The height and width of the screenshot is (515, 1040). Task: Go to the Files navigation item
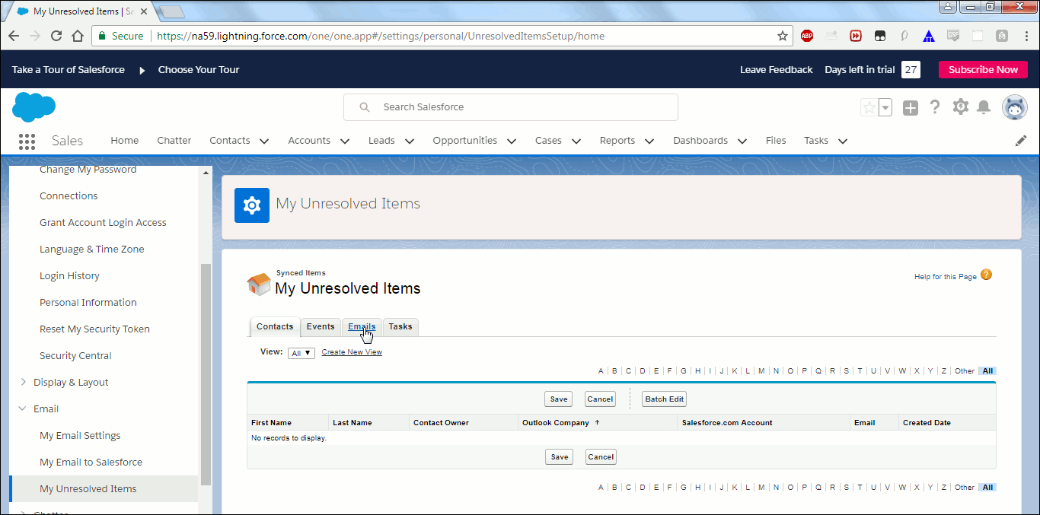(x=776, y=141)
